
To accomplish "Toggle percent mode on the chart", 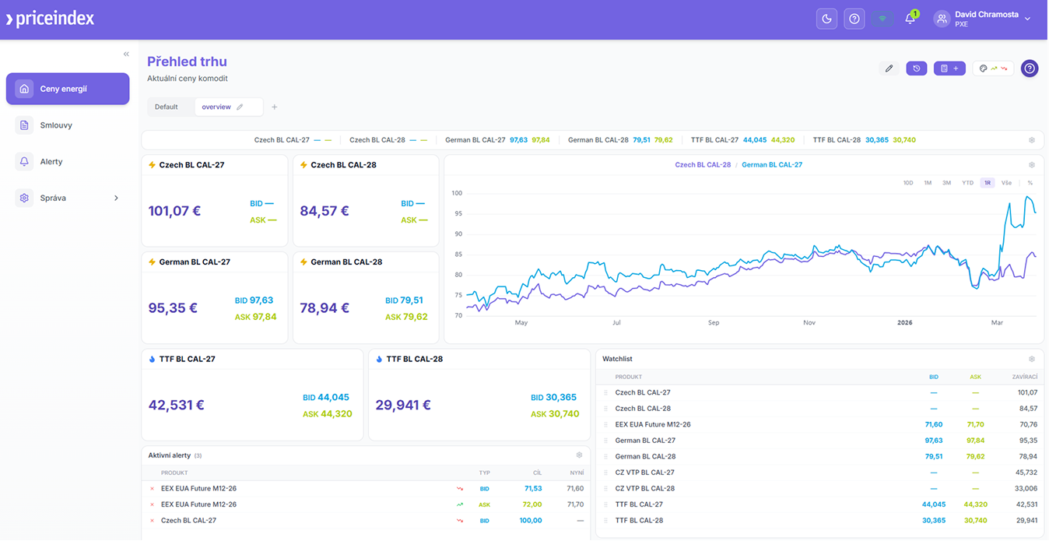I will pos(1030,183).
